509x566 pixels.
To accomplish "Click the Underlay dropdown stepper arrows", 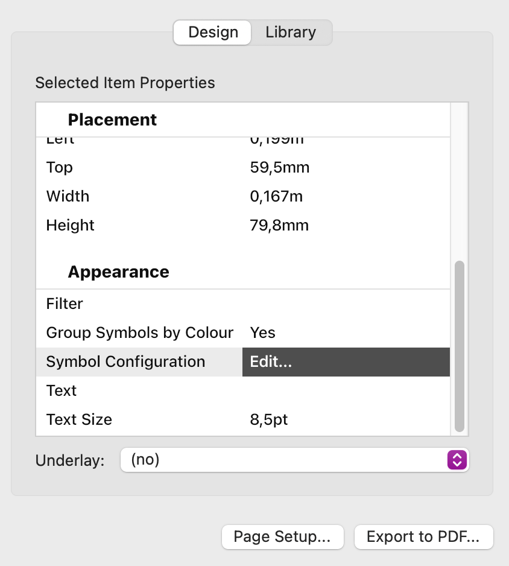I will point(457,460).
